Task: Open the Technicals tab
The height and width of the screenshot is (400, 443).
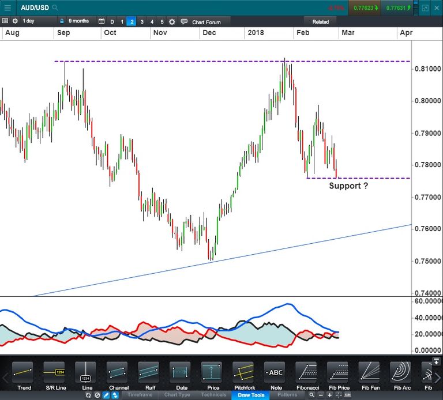Action: point(213,395)
